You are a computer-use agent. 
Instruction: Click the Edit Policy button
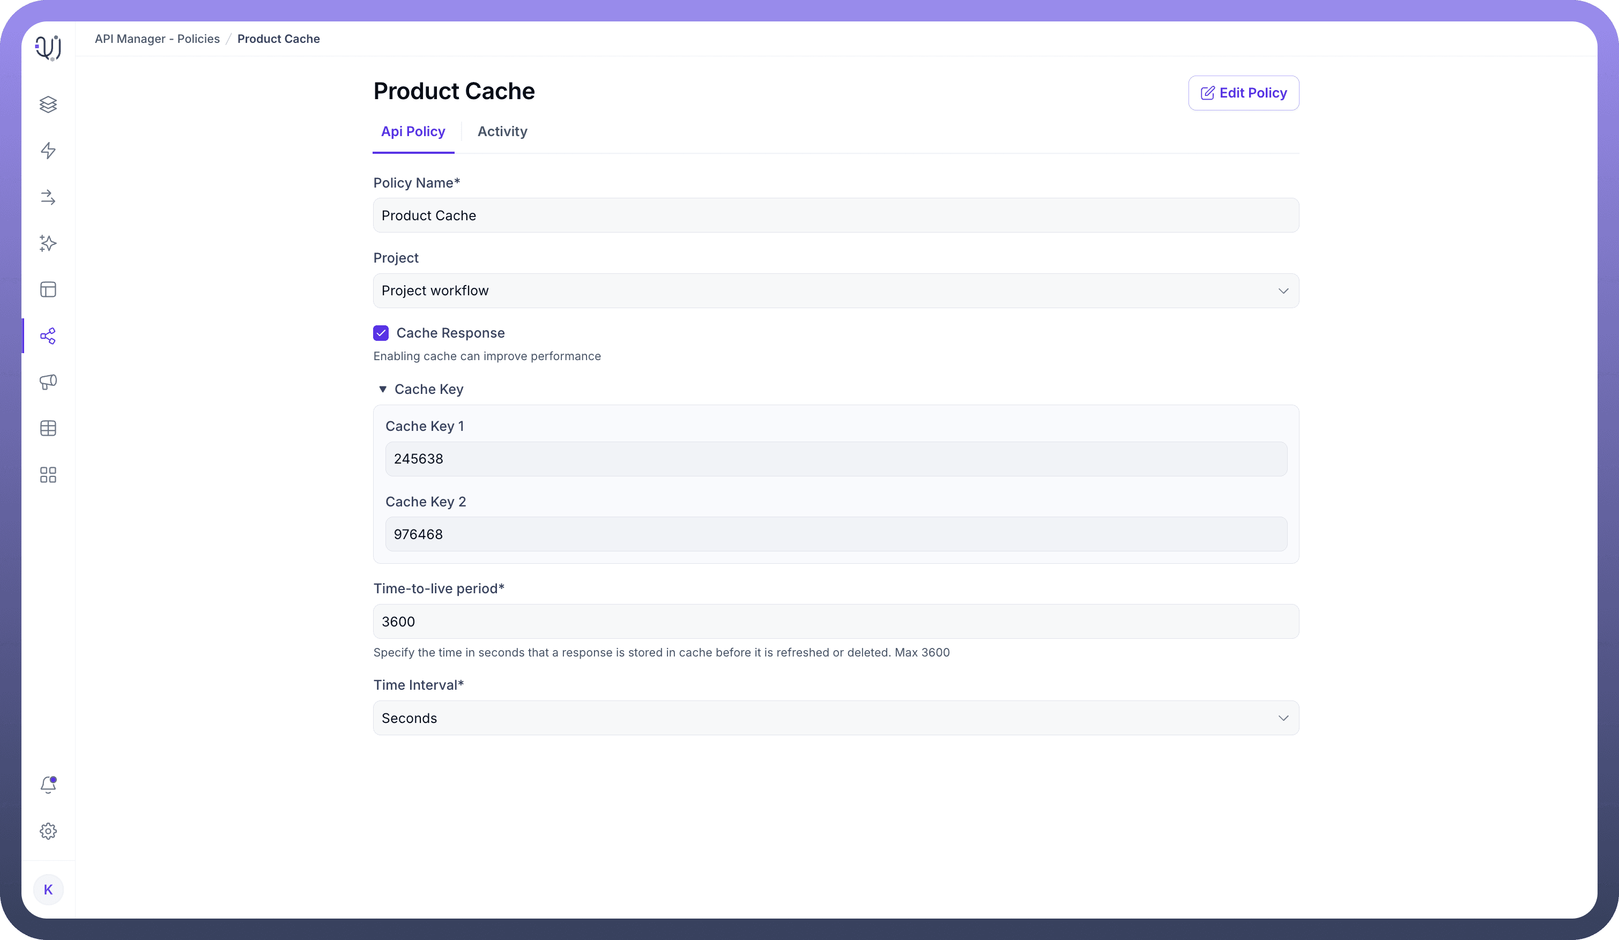(1243, 93)
